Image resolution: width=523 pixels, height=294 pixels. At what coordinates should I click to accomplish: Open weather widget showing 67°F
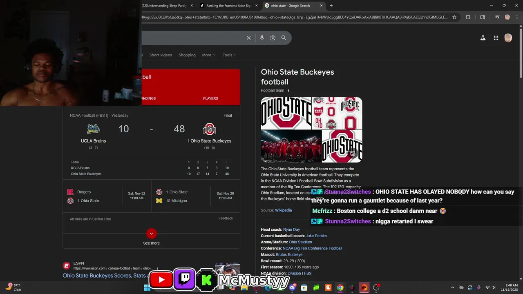[x=13, y=287]
